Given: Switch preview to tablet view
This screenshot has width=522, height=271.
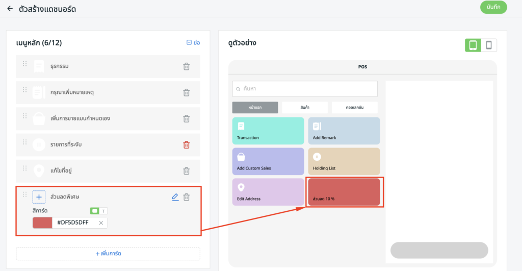Looking at the screenshot, I should coord(473,45).
